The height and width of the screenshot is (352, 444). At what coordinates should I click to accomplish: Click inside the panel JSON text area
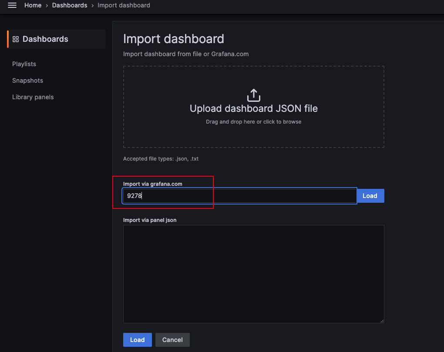(253, 274)
